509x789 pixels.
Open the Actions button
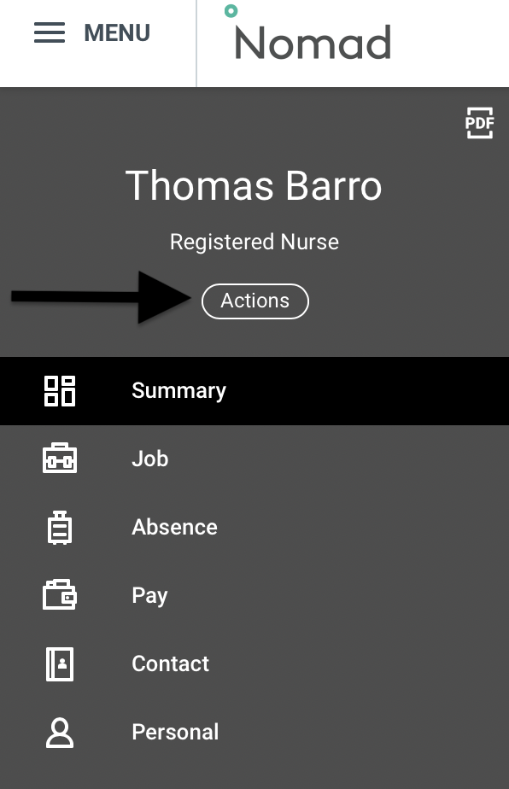pos(254,301)
